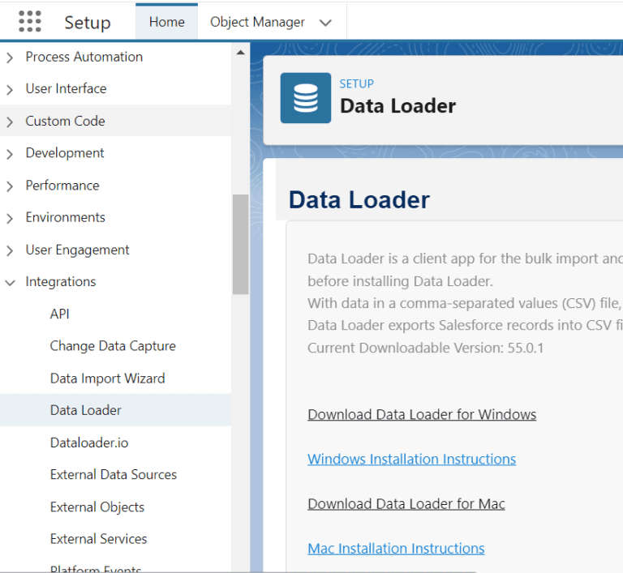Open Windows Installation Instructions link
This screenshot has width=623, height=573.
411,459
